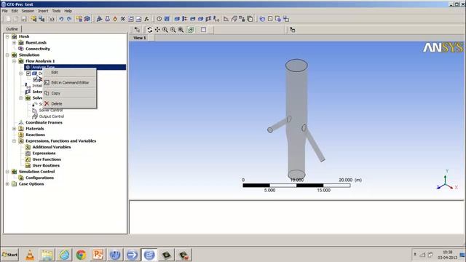This screenshot has width=466, height=262.
Task: Choose Copy from the context menu
Action: (x=70, y=93)
